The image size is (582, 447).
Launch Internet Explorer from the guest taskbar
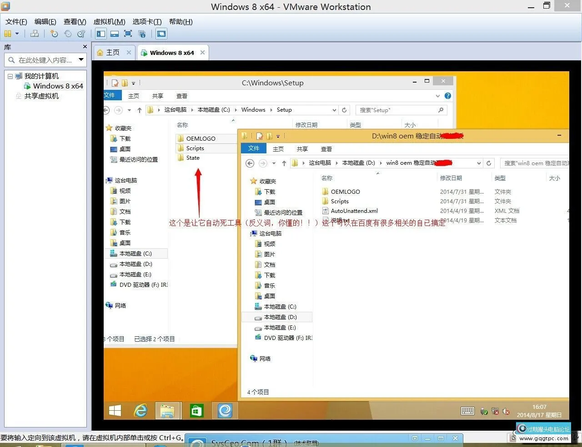coord(140,411)
